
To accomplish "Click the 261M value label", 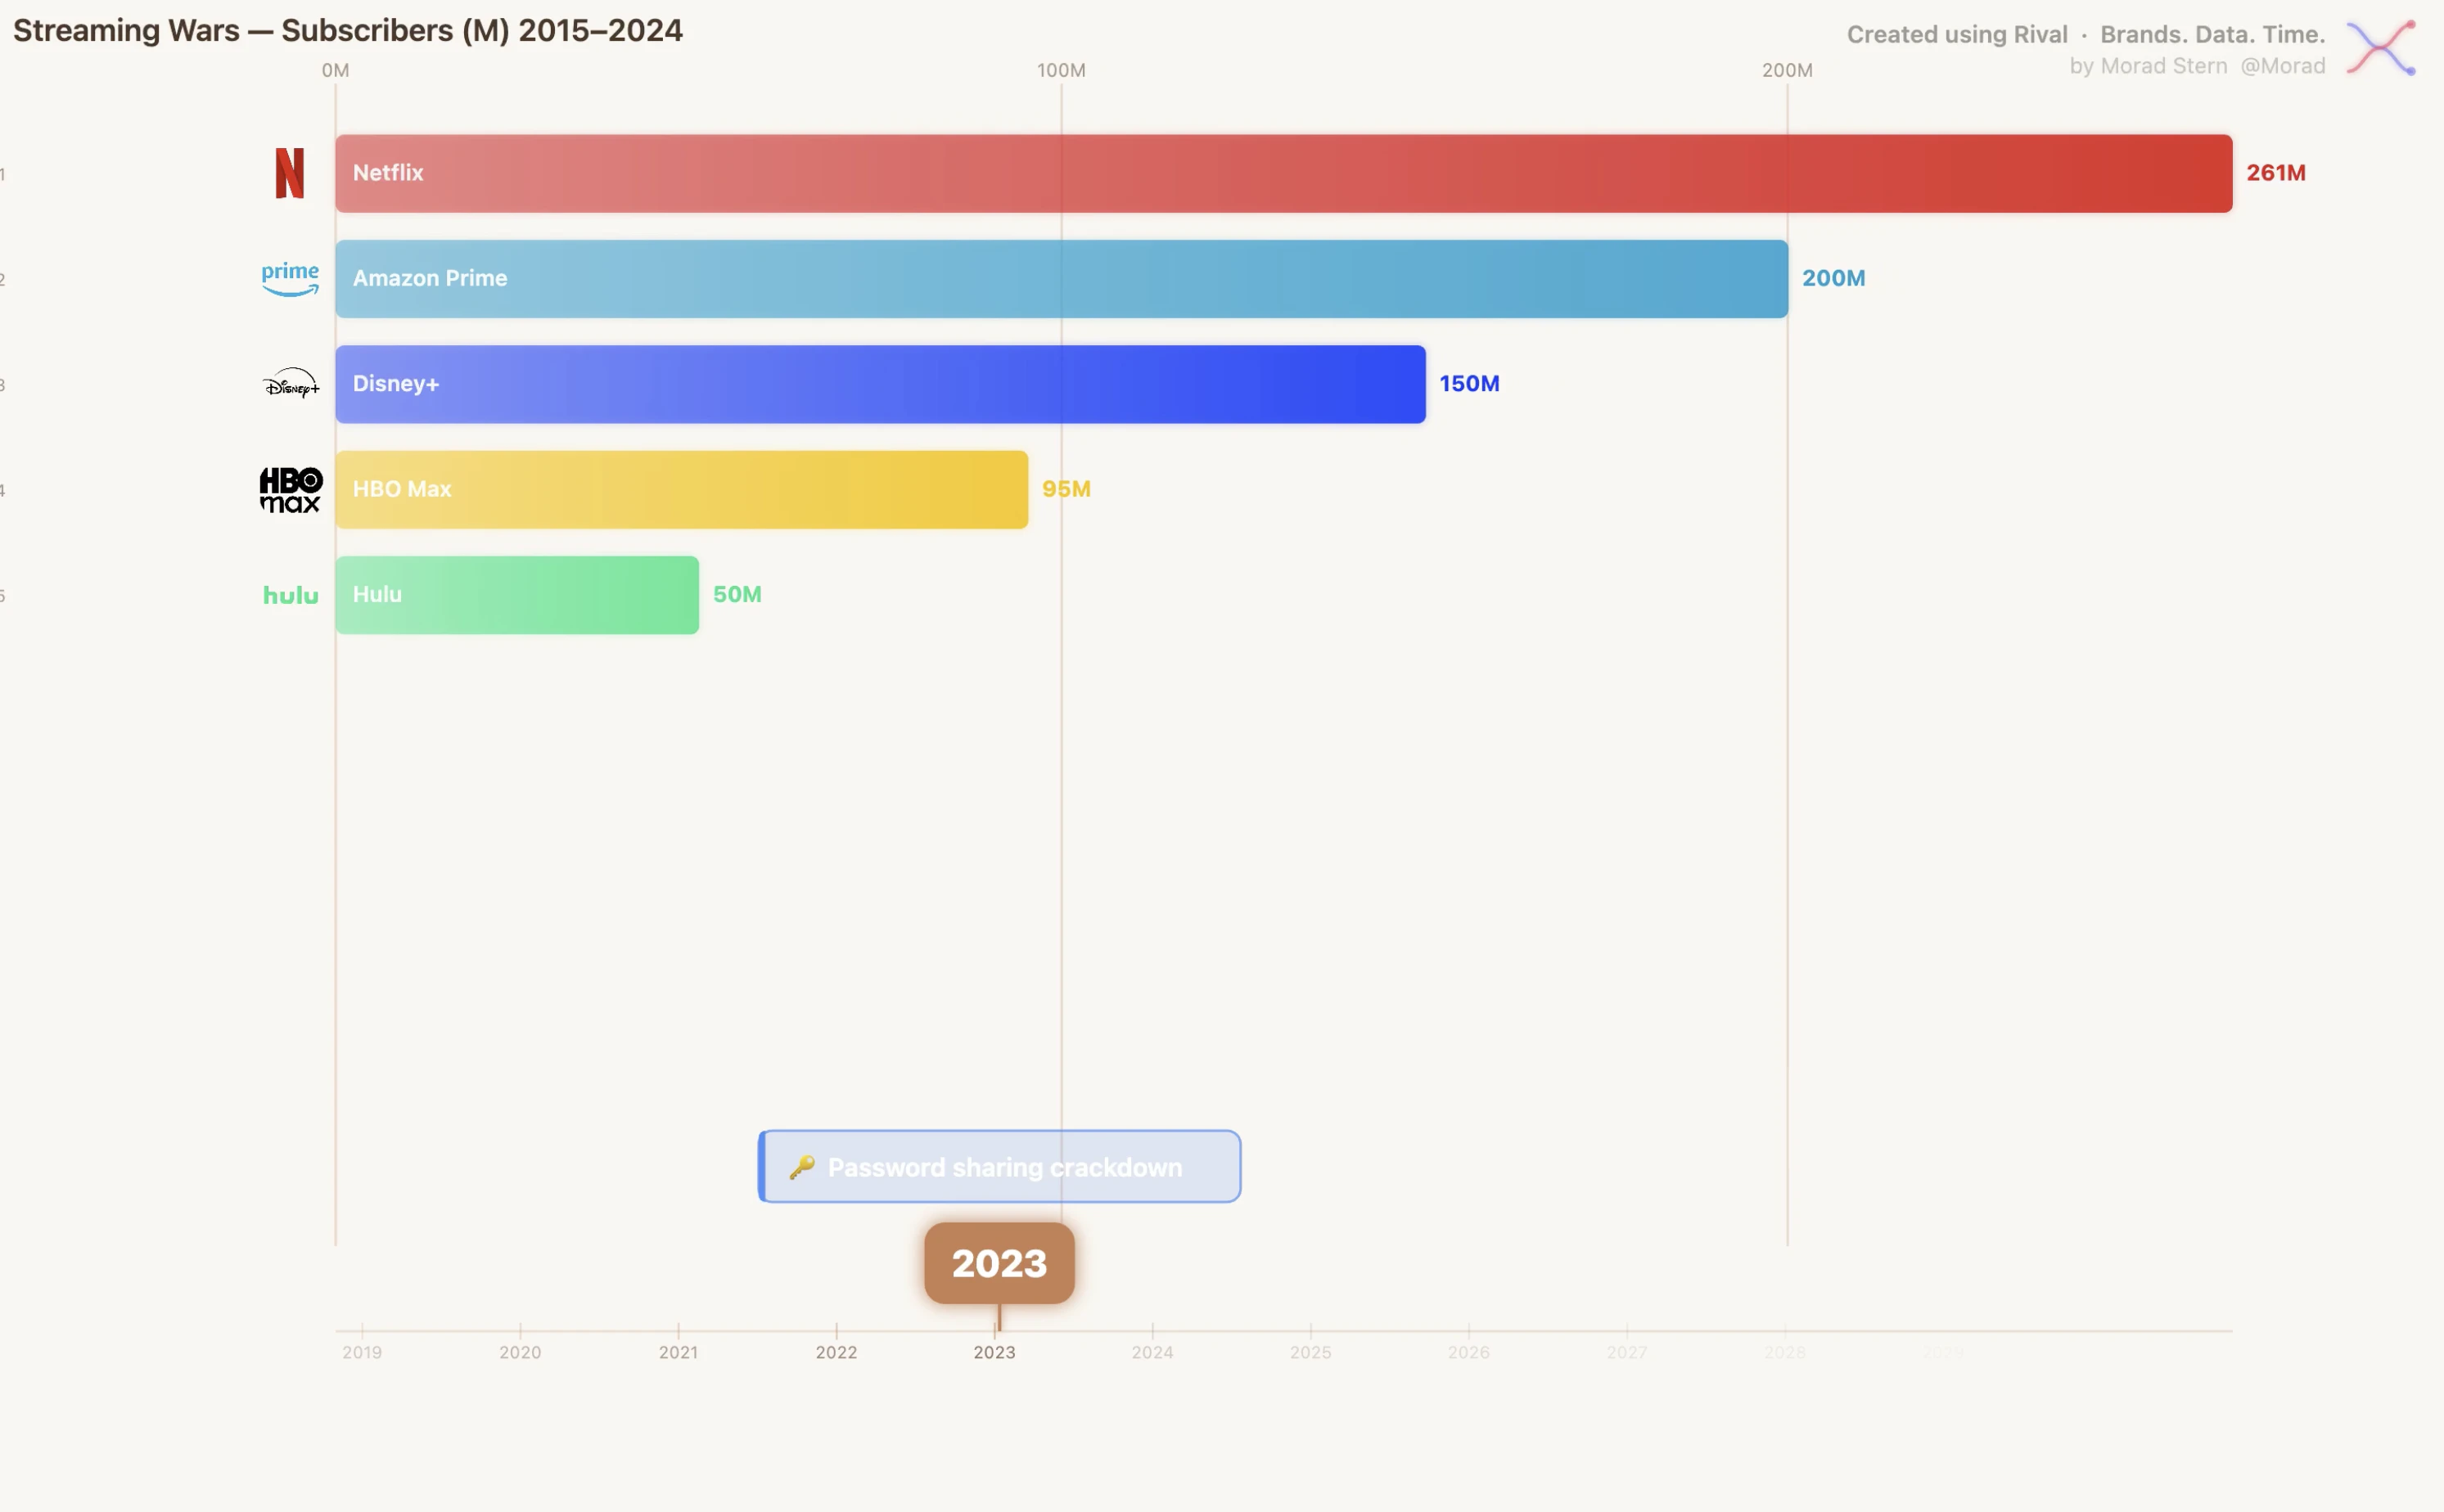I will pos(2276,173).
